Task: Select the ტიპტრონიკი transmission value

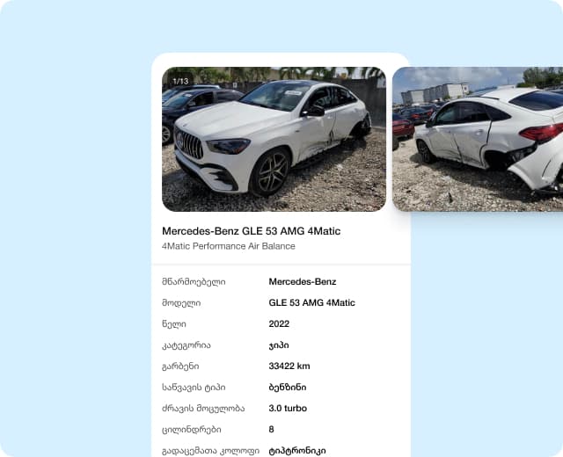Action: coord(297,451)
